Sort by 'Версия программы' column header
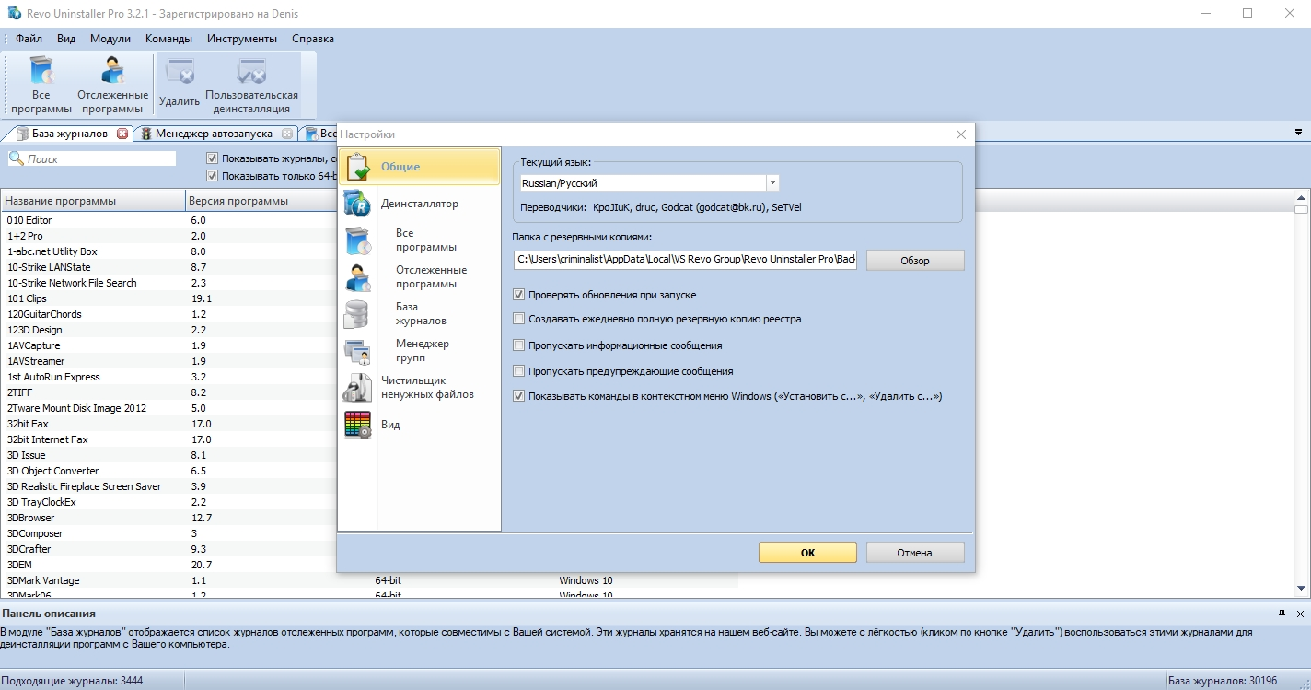 [x=261, y=201]
